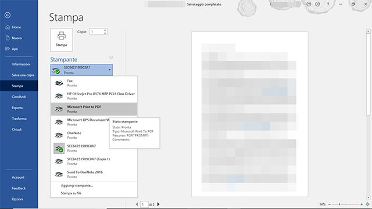
Task: Click the Microsoft Print to PDF printer icon
Action: pos(59,109)
